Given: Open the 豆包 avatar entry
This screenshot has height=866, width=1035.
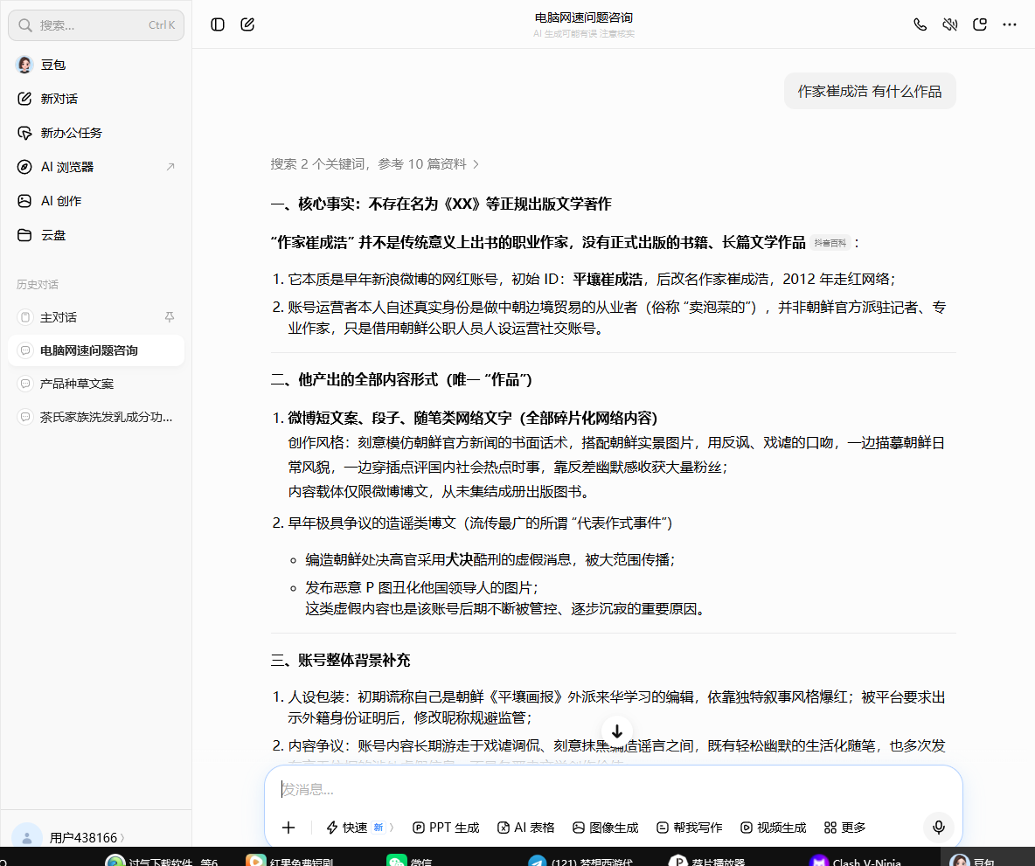Looking at the screenshot, I should 96,65.
